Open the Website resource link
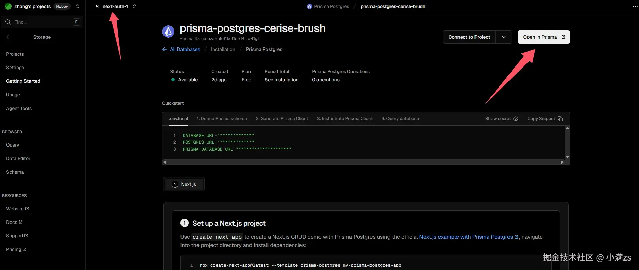639x270 pixels. (18, 209)
